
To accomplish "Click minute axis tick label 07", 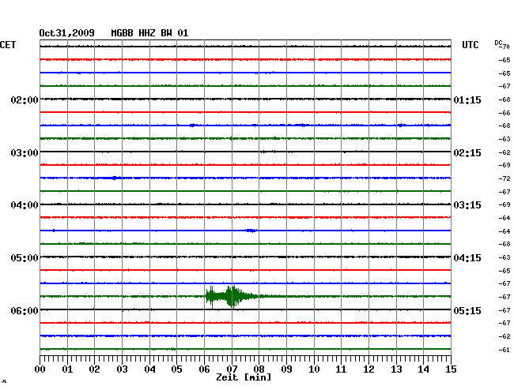I will tap(232, 369).
